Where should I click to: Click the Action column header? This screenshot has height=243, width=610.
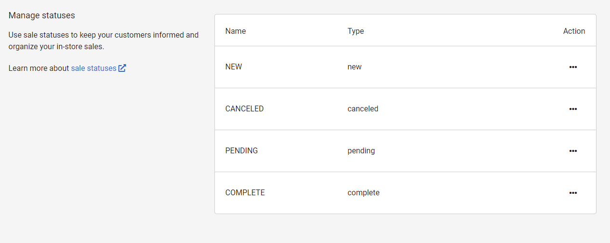[x=574, y=31]
